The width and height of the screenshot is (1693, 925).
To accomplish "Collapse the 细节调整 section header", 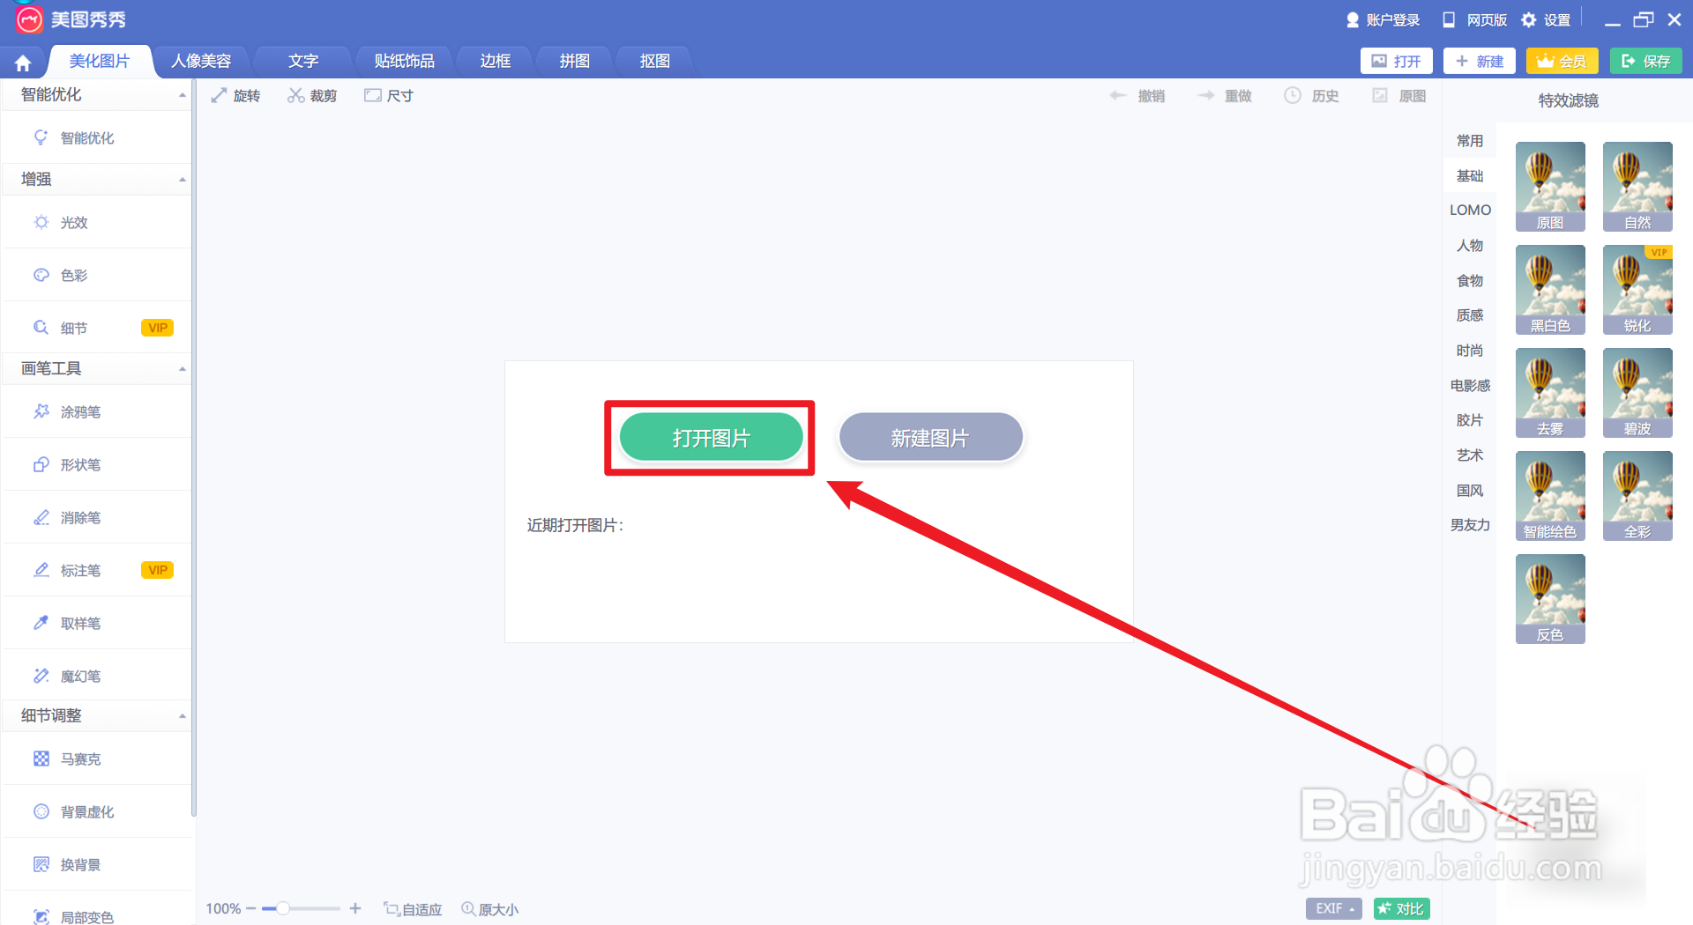I will coord(97,715).
